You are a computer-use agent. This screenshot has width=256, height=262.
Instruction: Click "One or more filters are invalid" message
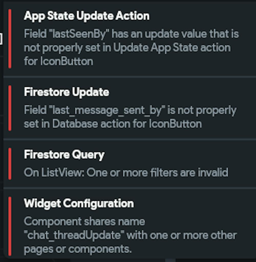(x=157, y=173)
